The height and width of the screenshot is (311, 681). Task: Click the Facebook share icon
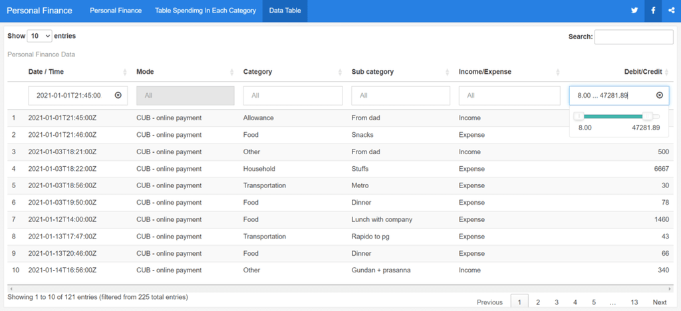[x=653, y=11]
